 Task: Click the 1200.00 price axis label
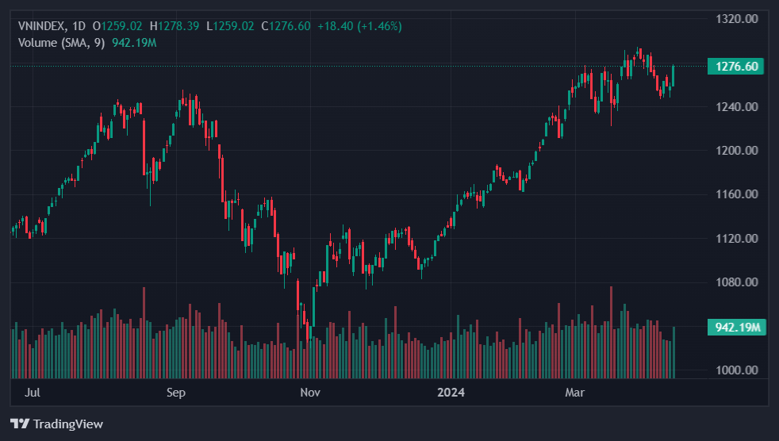pos(737,151)
